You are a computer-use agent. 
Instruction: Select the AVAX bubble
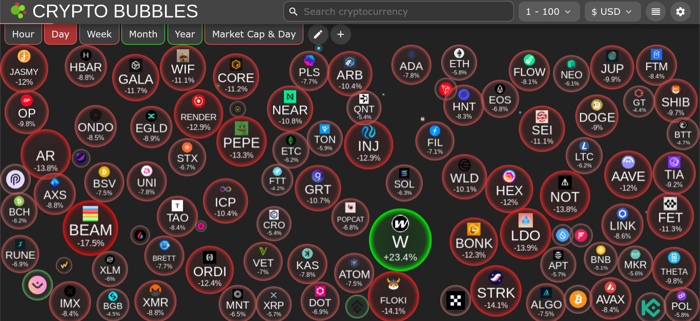610,298
